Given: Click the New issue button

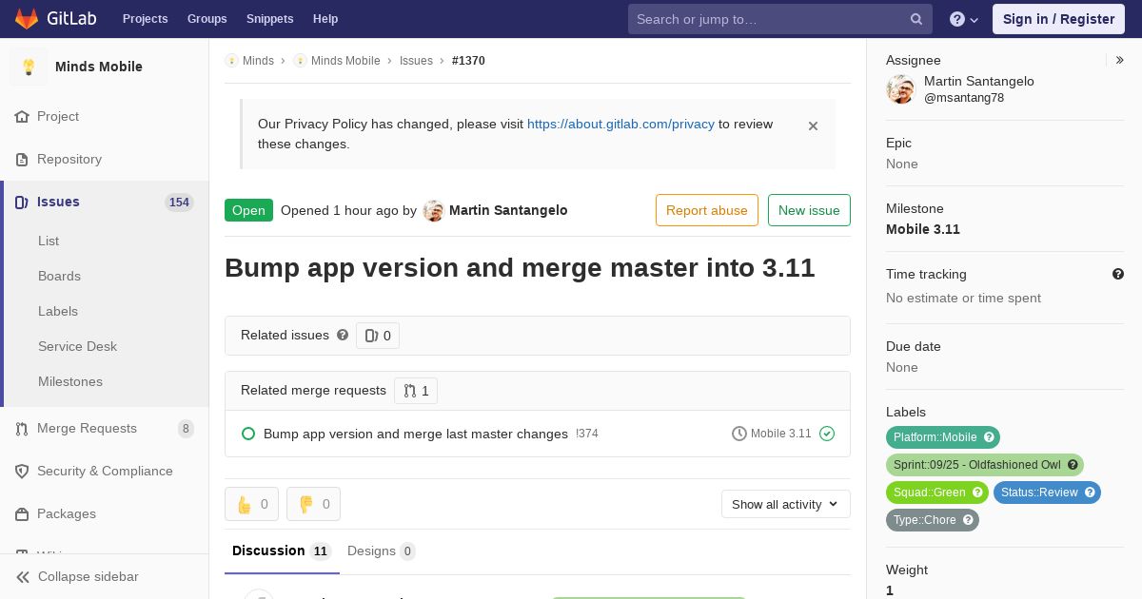Looking at the screenshot, I should 809,210.
